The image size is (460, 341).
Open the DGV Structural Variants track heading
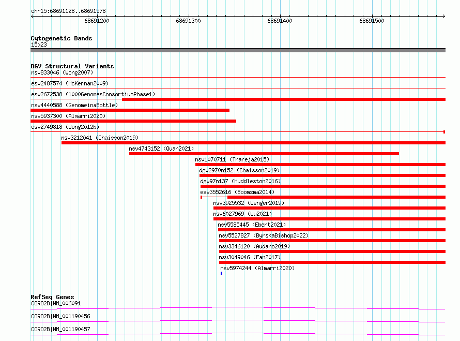(x=72, y=66)
